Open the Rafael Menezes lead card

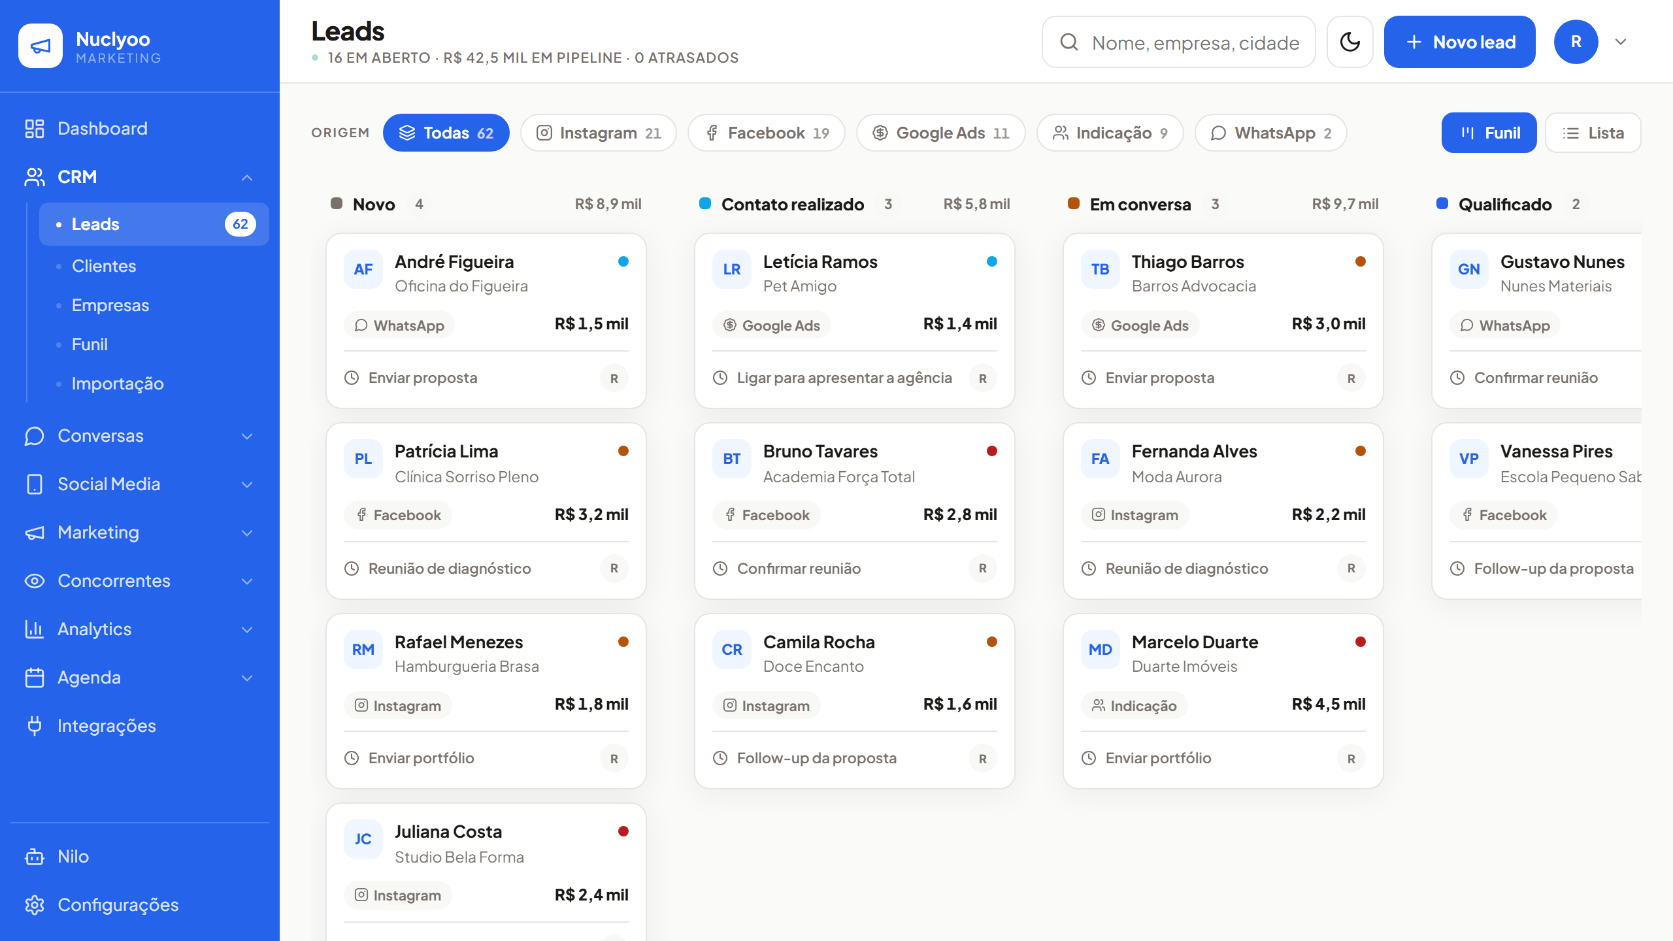tap(486, 701)
